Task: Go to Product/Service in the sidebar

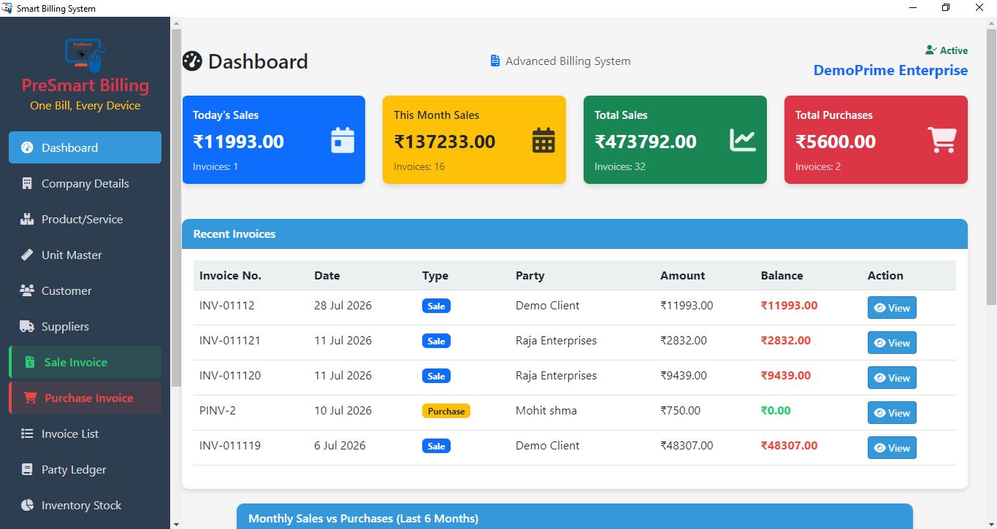Action: pos(85,219)
